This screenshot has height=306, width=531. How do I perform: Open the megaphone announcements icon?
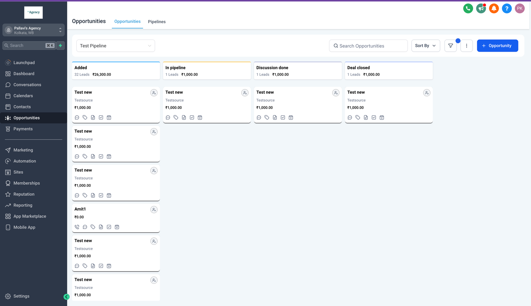tap(481, 9)
